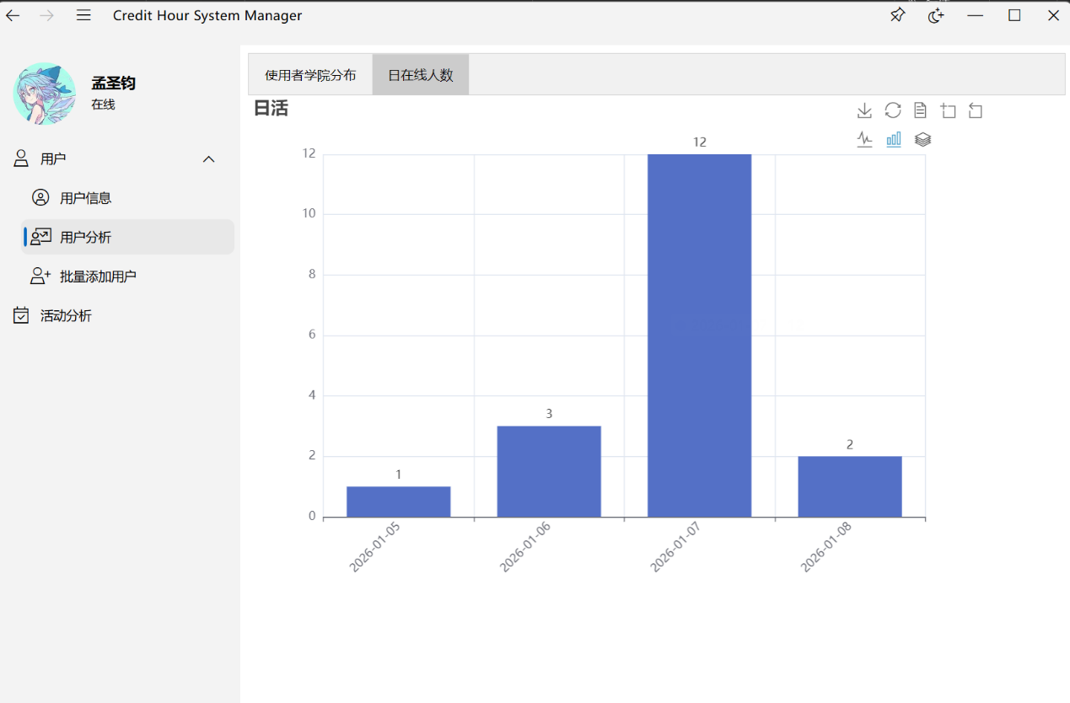The image size is (1070, 703).
Task: Open 活动分析 in the sidebar
Action: tap(66, 316)
